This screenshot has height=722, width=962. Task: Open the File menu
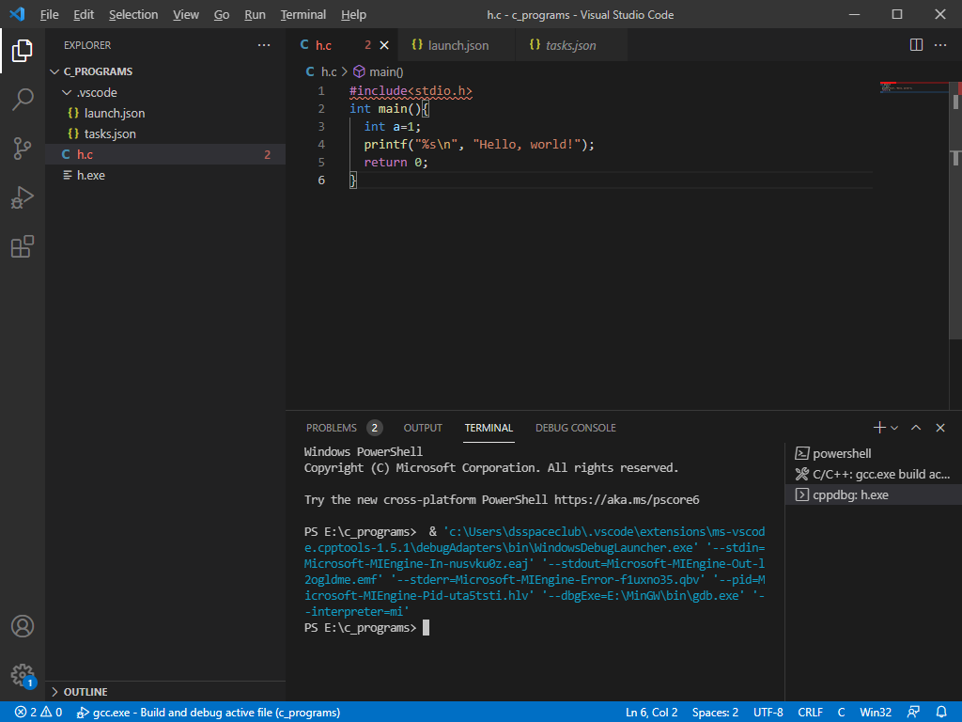pyautogui.click(x=49, y=14)
